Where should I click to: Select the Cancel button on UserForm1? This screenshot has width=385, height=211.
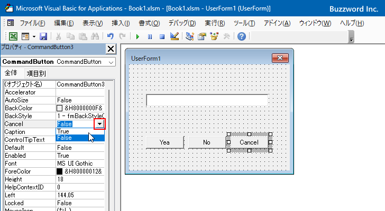[x=249, y=142]
